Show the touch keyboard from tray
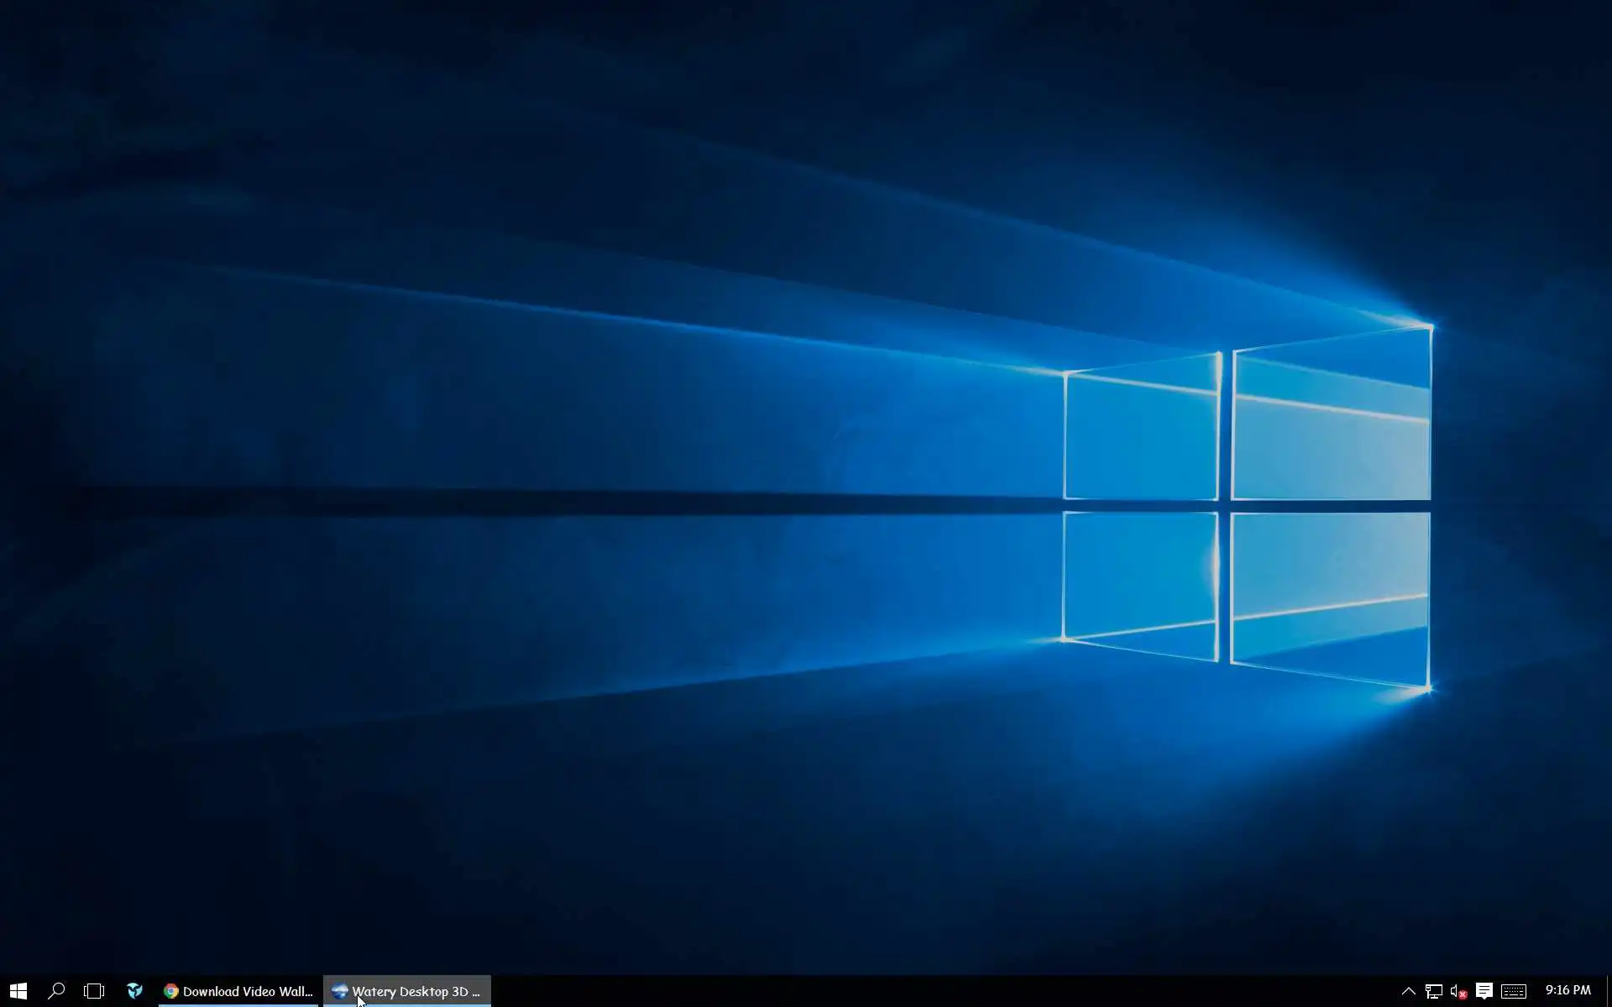Screen dimensions: 1612x1007 click(1514, 991)
